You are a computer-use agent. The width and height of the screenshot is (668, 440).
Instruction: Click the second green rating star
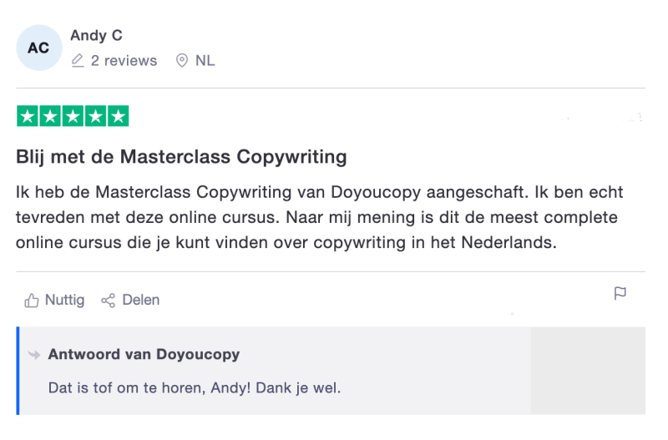point(50,116)
